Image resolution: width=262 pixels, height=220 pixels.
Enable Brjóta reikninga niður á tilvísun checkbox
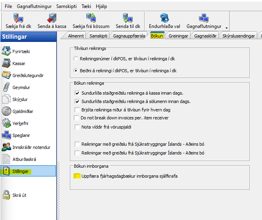tap(77, 110)
